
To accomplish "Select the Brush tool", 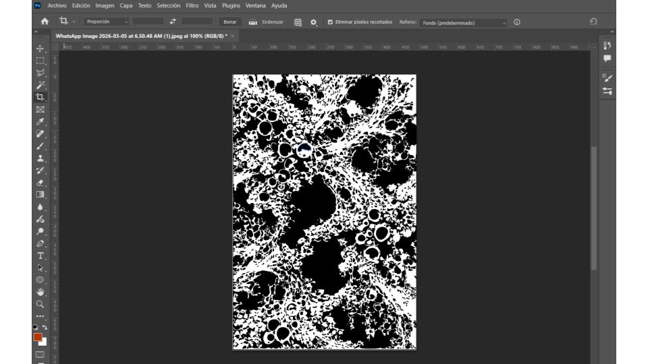I will (x=40, y=146).
